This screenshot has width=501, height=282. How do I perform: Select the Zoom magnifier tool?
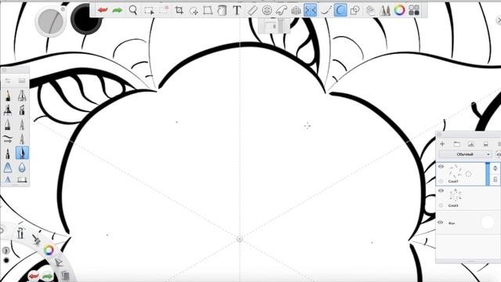tap(133, 10)
